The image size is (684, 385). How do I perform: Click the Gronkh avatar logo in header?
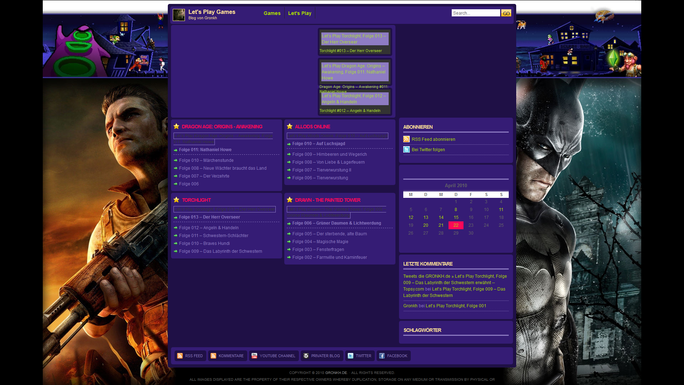point(179,15)
